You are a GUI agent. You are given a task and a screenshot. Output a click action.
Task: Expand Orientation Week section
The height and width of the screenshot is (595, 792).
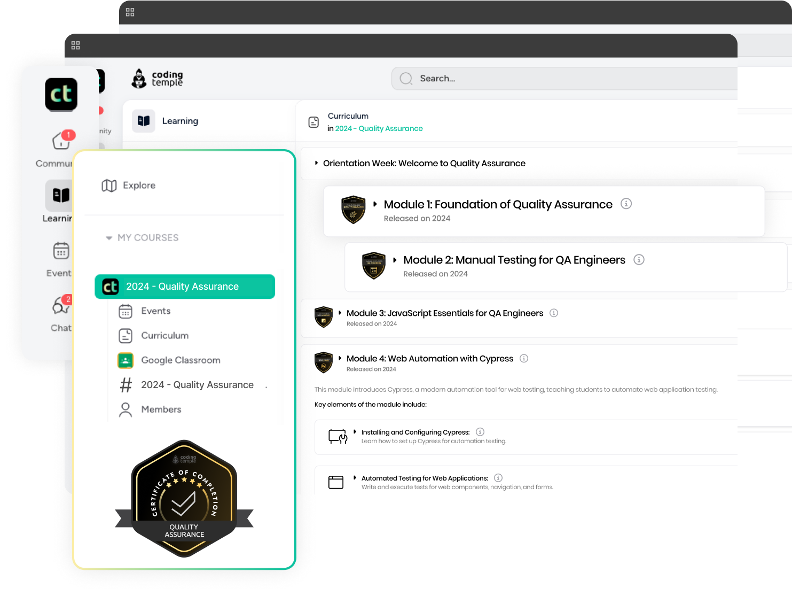pyautogui.click(x=316, y=163)
